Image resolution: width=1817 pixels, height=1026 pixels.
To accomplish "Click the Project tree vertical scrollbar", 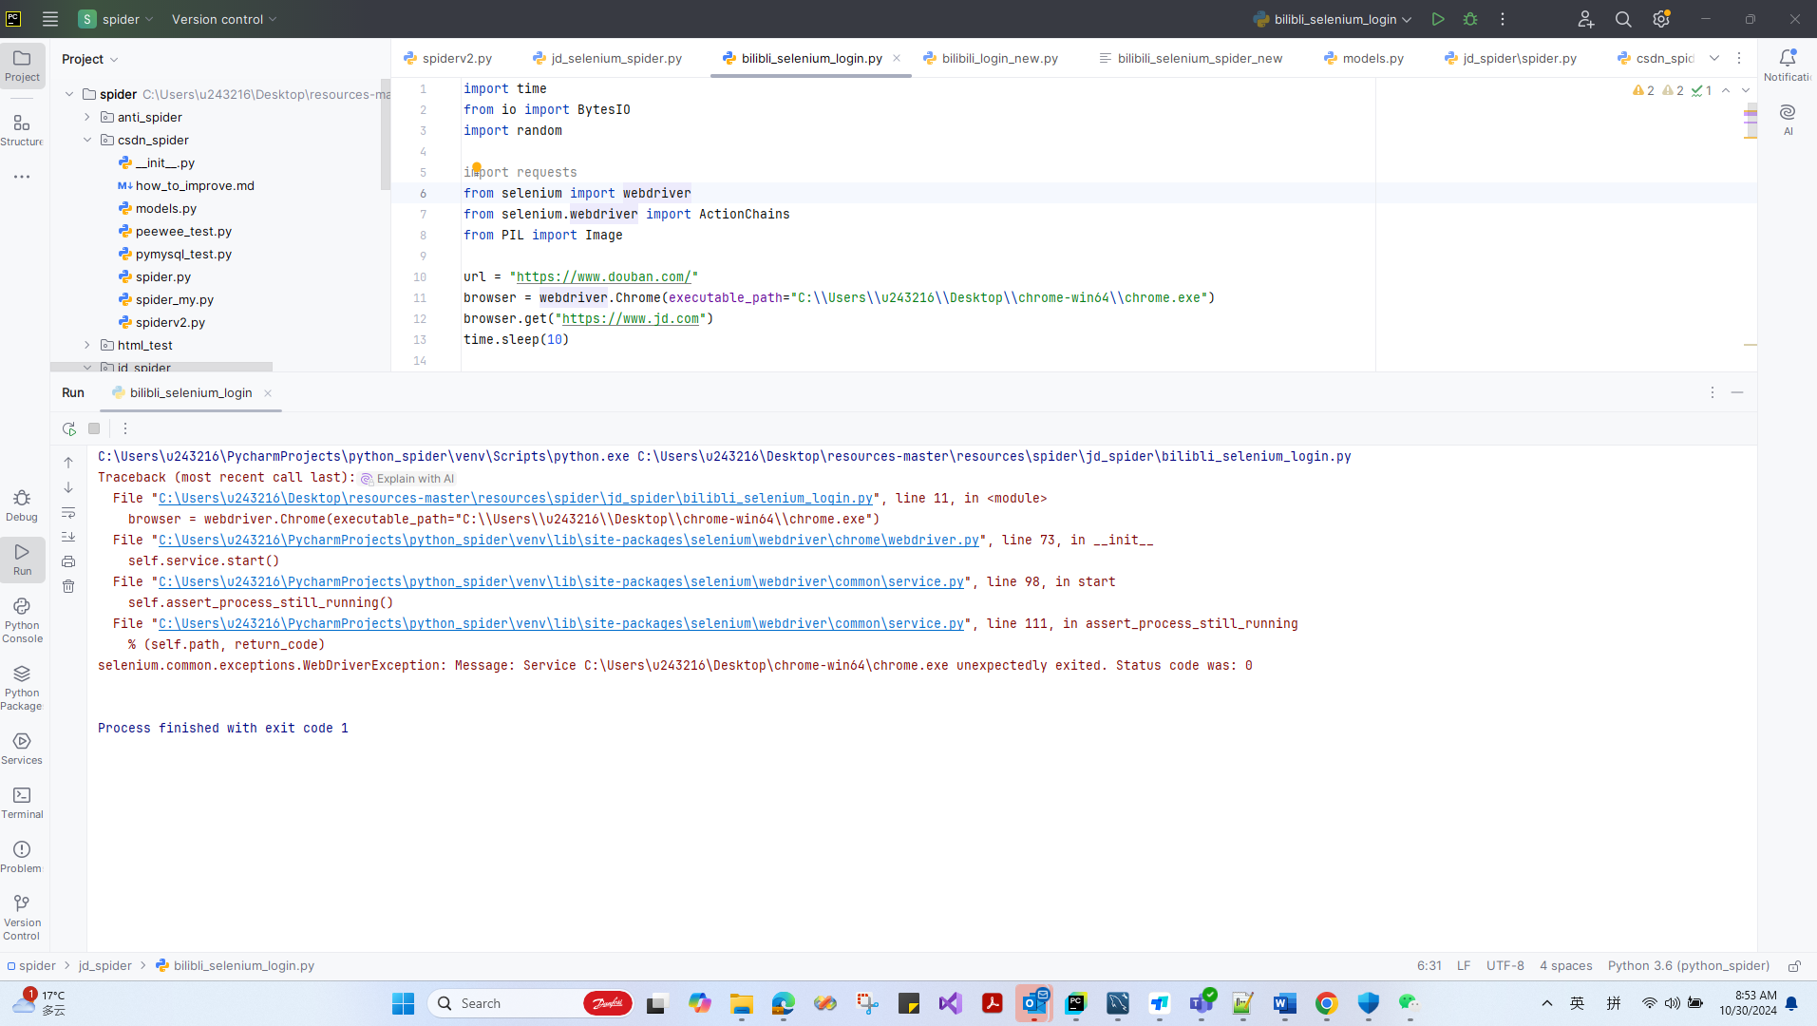I will [385, 134].
